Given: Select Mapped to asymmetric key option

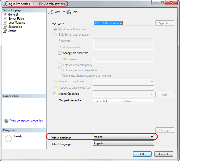Looking at the screenshot, I should [x=55, y=88].
